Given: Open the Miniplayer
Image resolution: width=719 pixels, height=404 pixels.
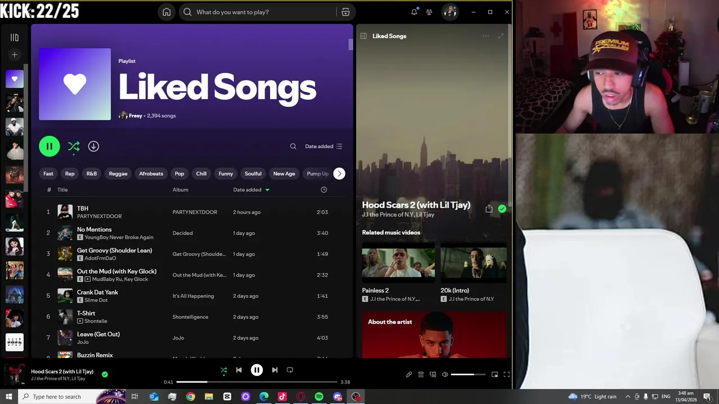Looking at the screenshot, I should [494, 374].
